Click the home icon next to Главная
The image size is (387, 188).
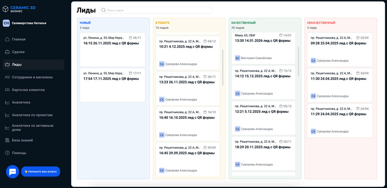pos(8,39)
